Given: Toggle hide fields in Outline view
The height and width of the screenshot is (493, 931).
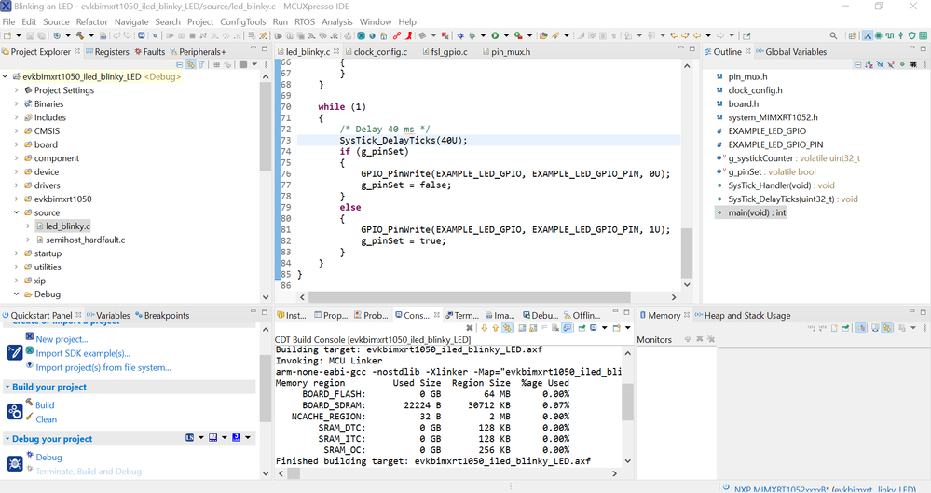Looking at the screenshot, I should (880, 64).
